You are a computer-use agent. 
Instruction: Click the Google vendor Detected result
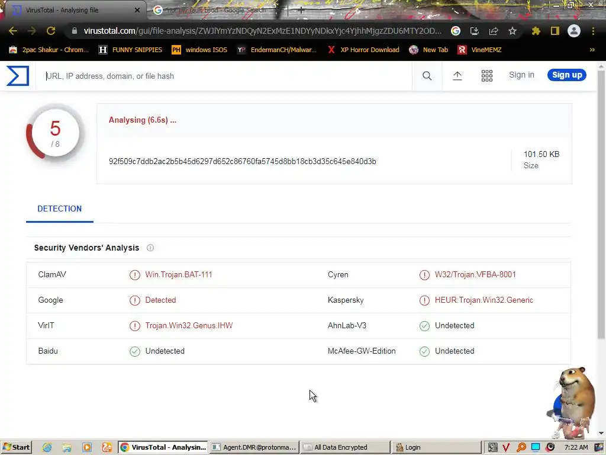point(160,300)
